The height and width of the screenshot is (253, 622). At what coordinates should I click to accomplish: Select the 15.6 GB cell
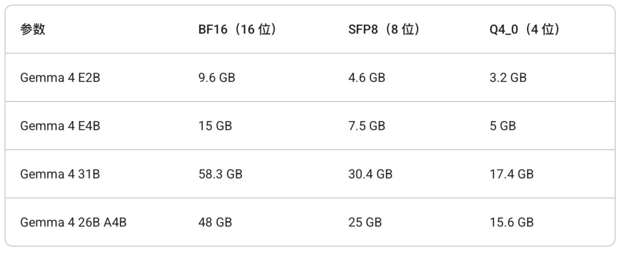(511, 222)
